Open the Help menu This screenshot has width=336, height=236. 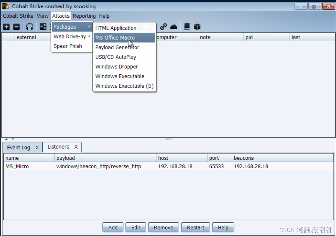104,16
